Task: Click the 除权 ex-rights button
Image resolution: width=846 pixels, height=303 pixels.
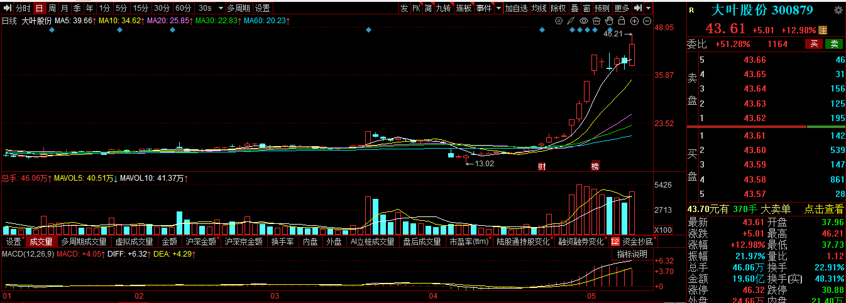Action: (559, 8)
